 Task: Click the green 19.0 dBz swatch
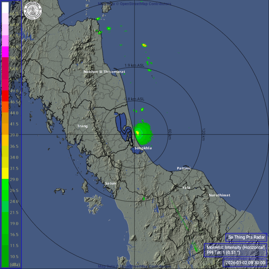pyautogui.click(x=5, y=224)
